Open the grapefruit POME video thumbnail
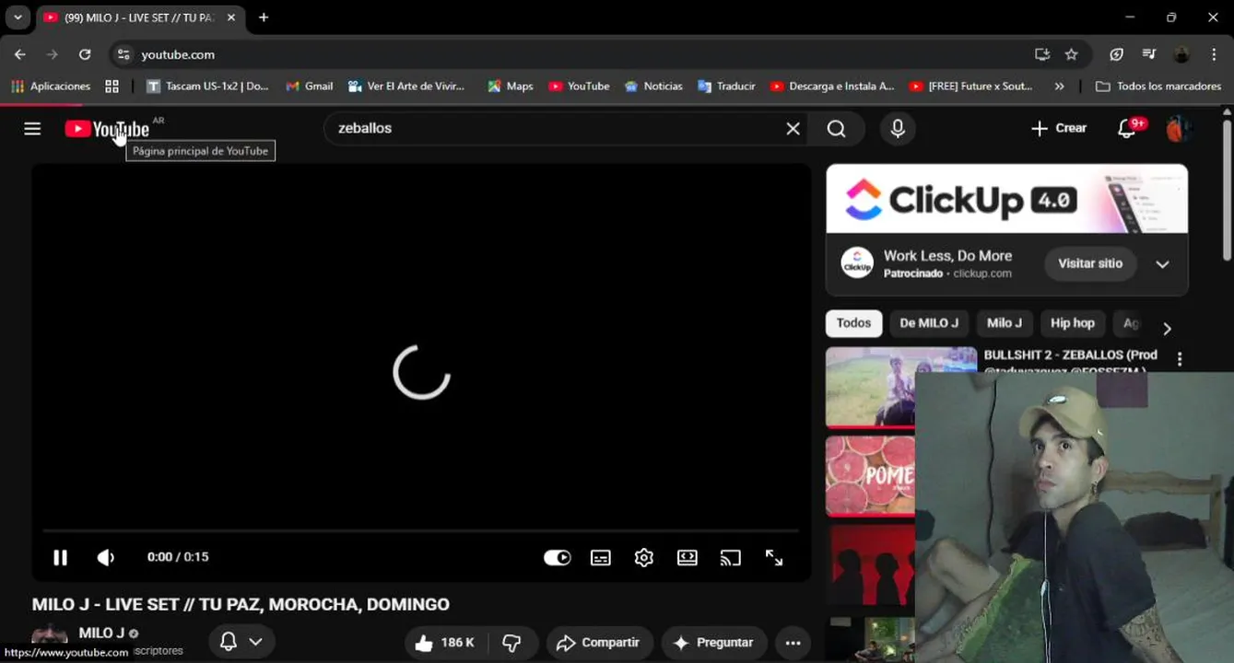The image size is (1234, 663). click(x=871, y=476)
